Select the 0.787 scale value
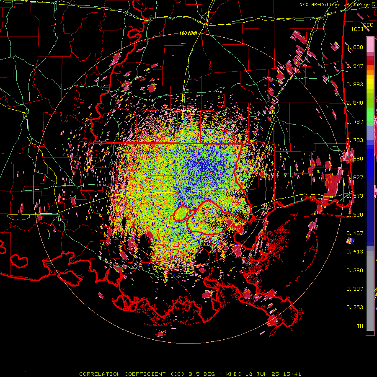This screenshot has height=377, width=377. (x=355, y=121)
